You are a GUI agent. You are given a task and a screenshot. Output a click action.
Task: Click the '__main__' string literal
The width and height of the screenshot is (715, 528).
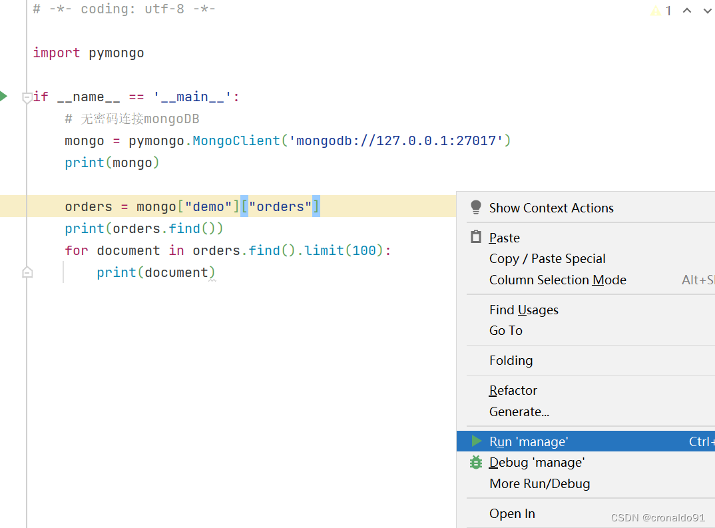click(x=192, y=97)
